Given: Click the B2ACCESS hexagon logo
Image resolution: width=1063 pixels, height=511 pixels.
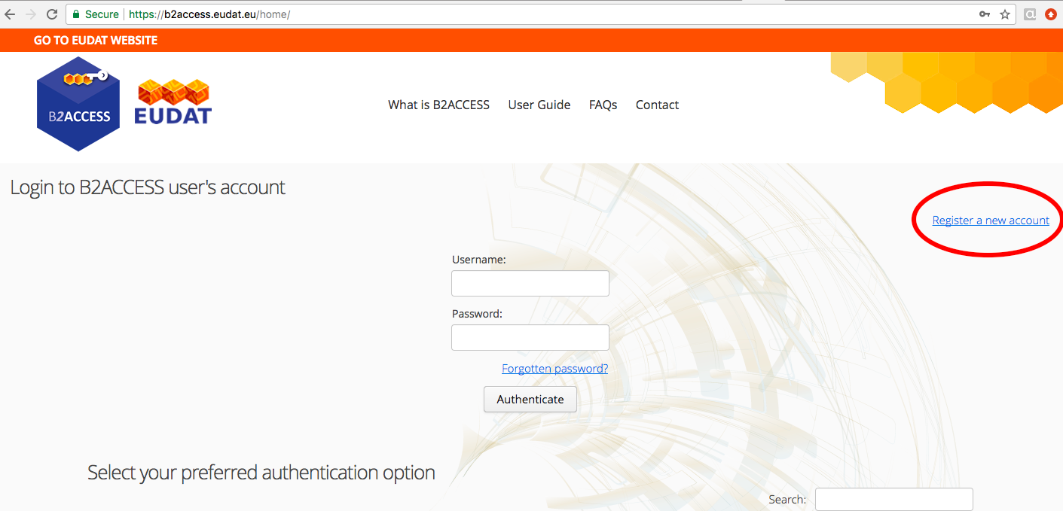Looking at the screenshot, I should point(78,104).
